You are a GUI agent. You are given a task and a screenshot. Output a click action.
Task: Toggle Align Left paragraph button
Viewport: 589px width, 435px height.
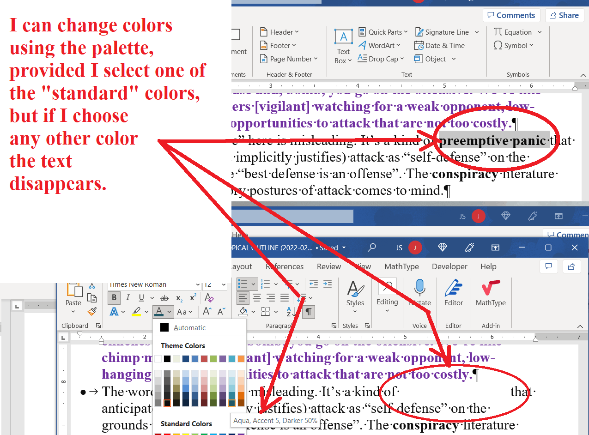tap(243, 298)
